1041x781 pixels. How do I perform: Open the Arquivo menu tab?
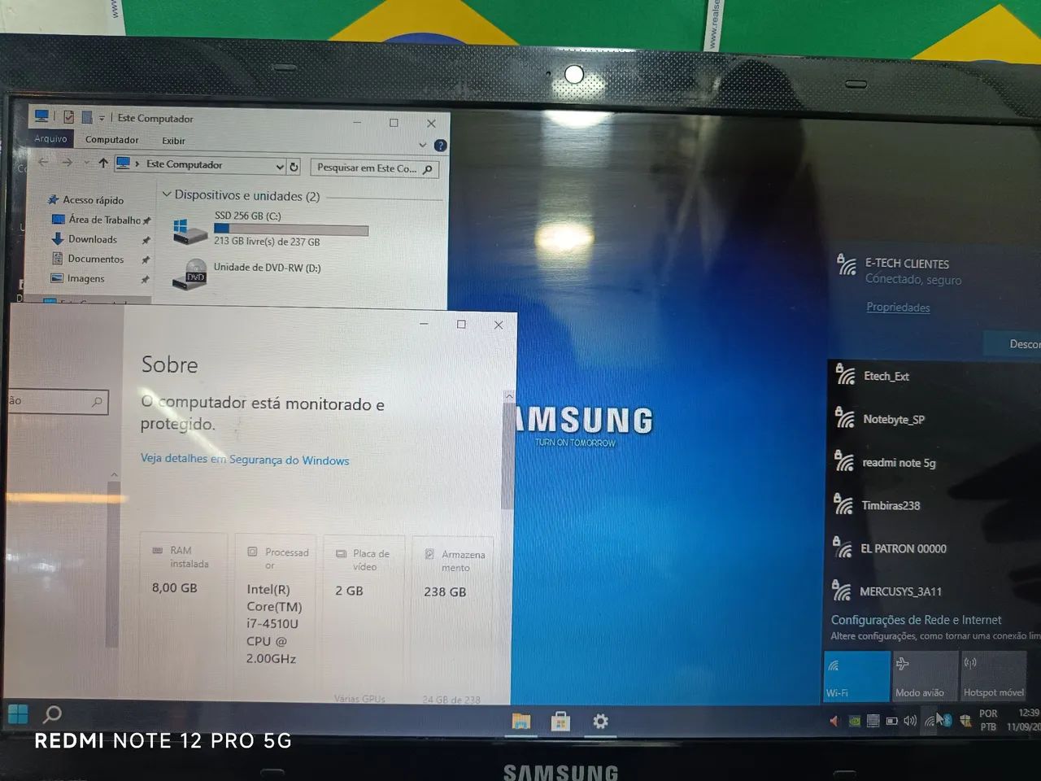pyautogui.click(x=50, y=139)
